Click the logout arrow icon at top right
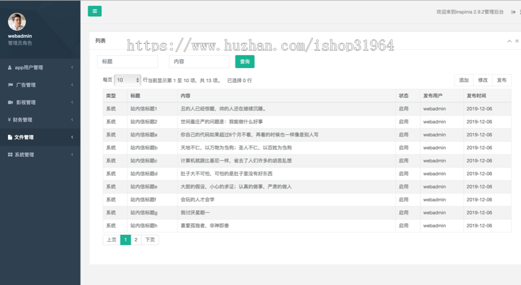Screen dimensions: 521x285 (x=513, y=12)
